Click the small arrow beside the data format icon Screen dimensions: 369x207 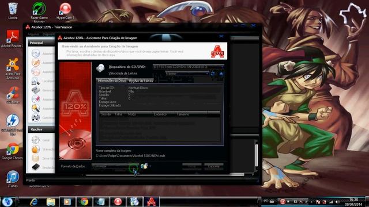[150, 166]
